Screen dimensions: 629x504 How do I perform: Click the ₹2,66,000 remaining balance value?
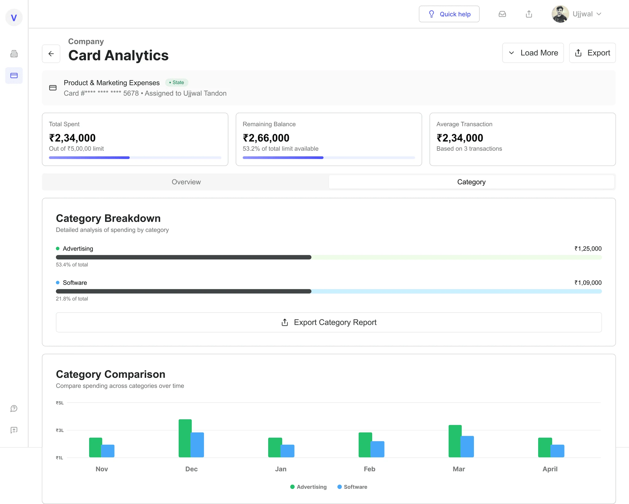266,138
